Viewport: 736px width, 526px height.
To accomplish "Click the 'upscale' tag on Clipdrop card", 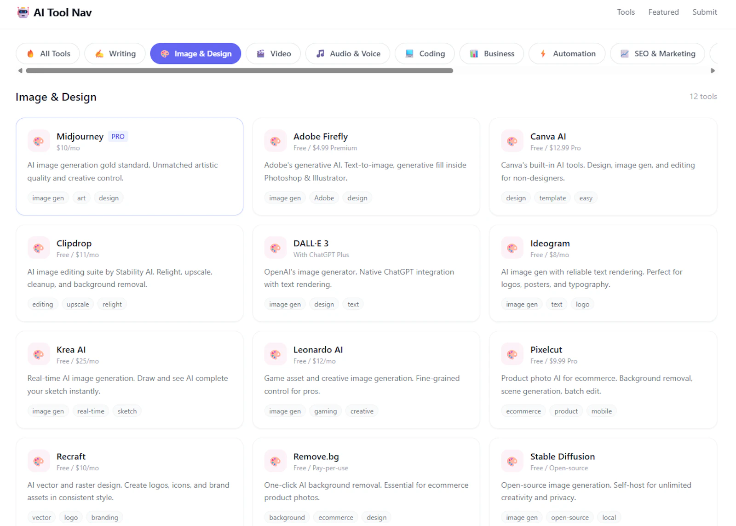I will (78, 304).
